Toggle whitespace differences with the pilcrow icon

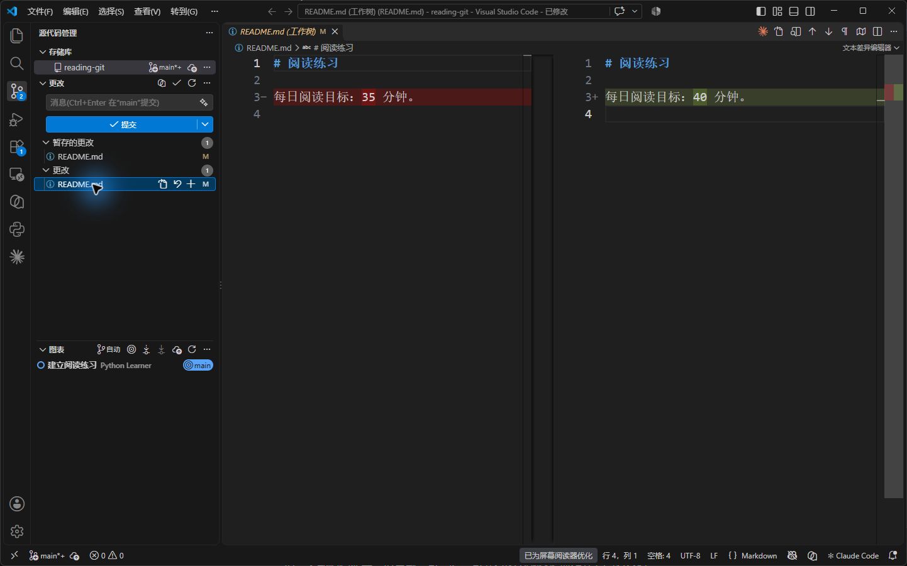pos(845,31)
